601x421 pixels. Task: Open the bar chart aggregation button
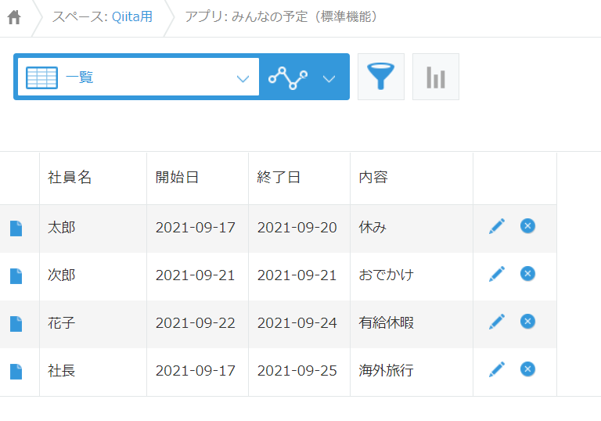click(436, 77)
